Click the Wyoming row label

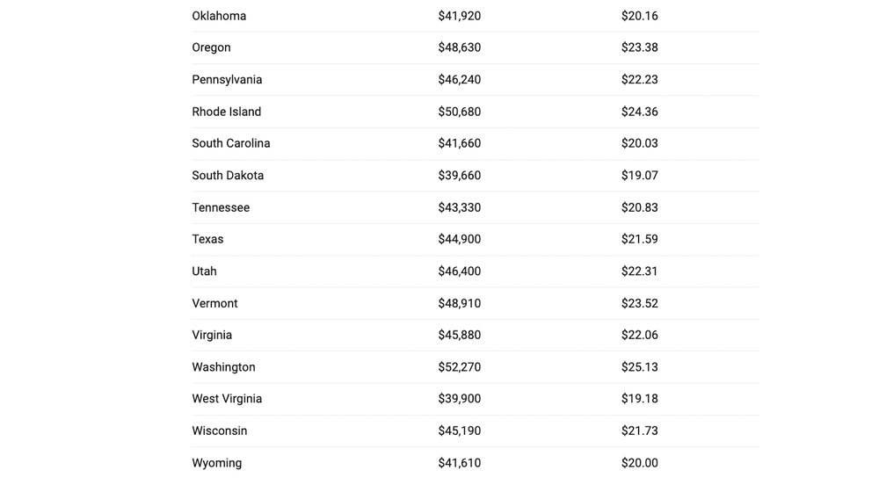(216, 463)
